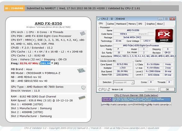Click the OK button in CPU-Z

coord(167,90)
